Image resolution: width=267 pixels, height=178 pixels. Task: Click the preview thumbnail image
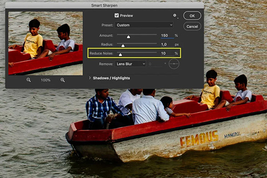click(x=45, y=43)
